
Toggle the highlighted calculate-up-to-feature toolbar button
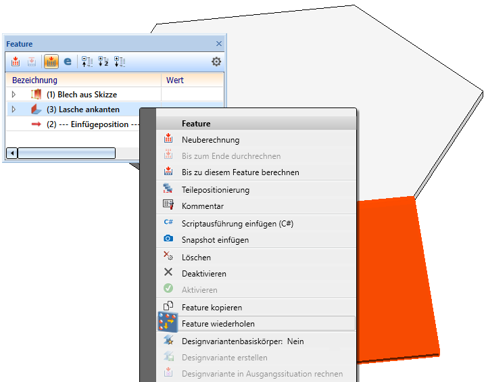coord(51,62)
